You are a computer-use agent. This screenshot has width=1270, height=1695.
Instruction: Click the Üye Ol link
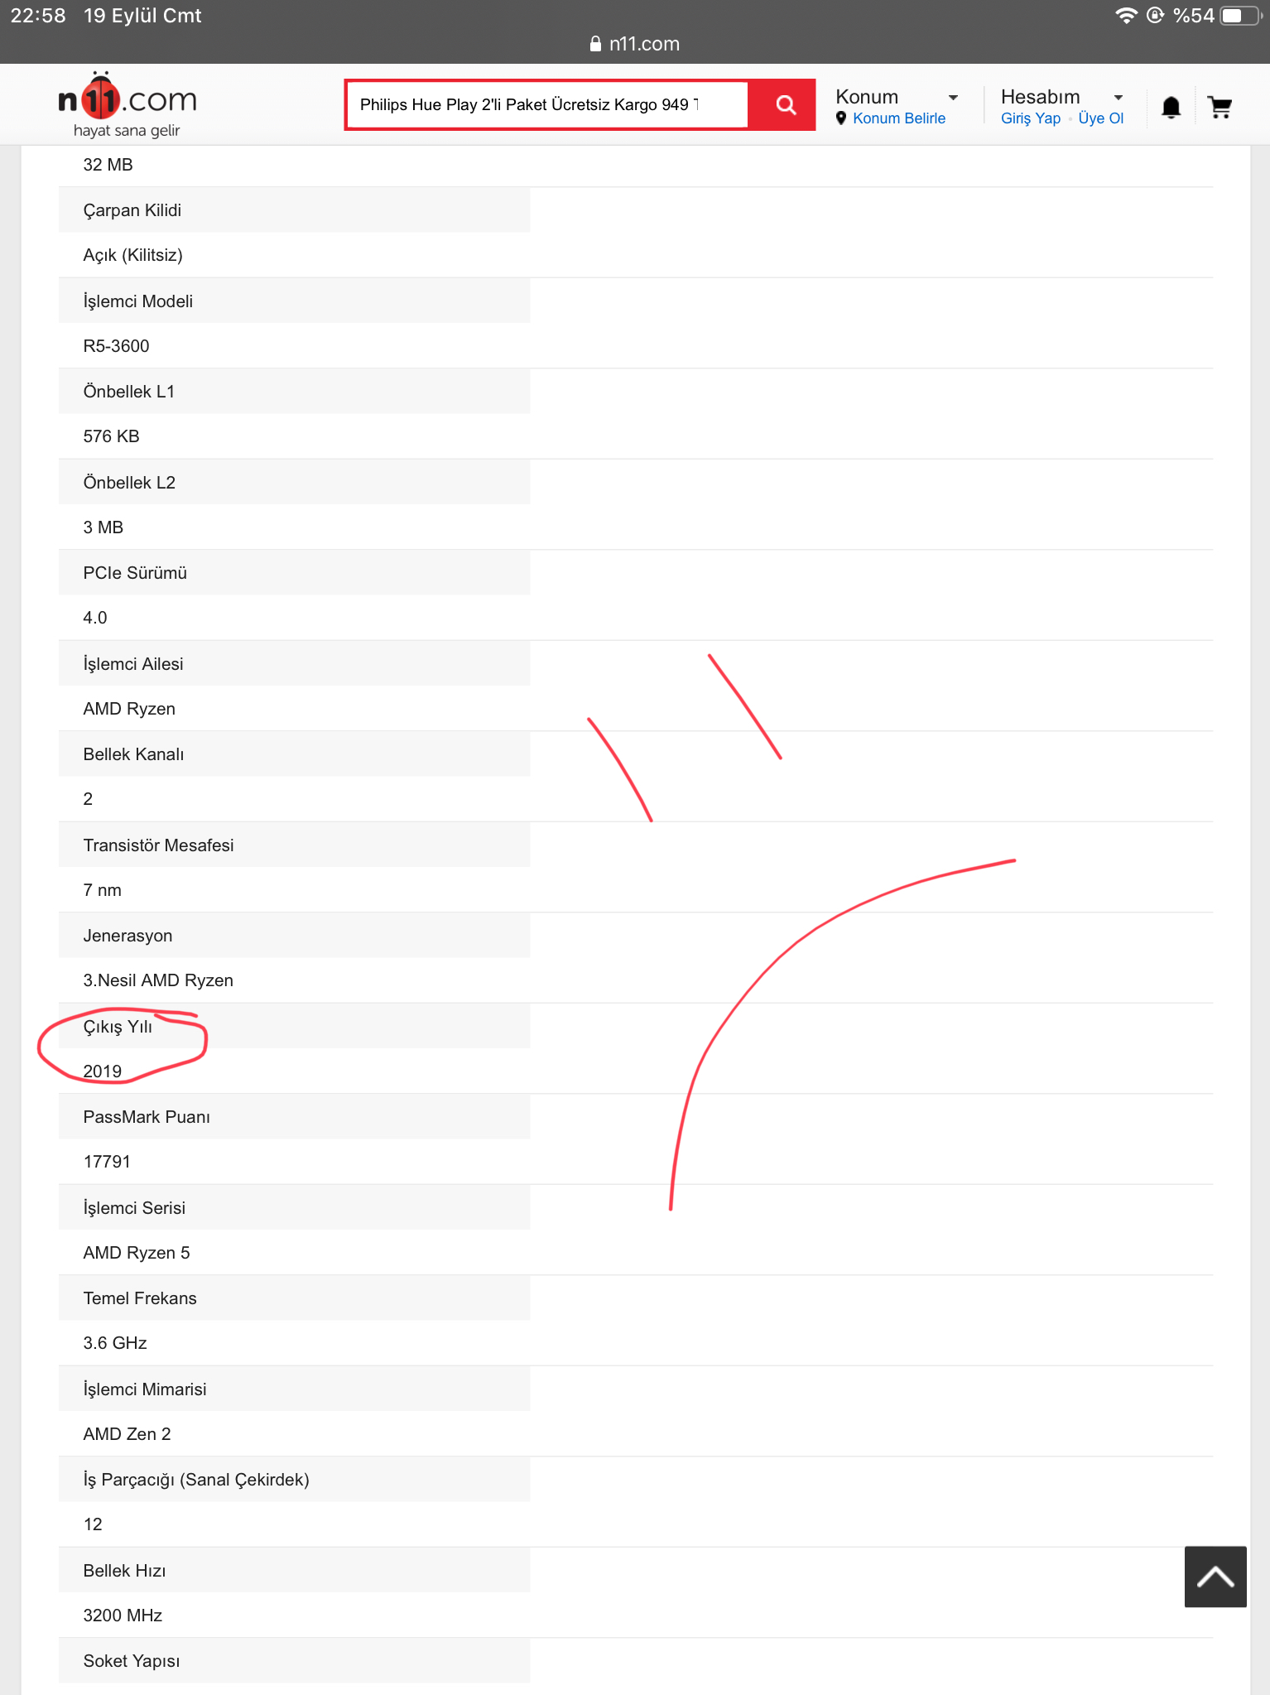1100,118
